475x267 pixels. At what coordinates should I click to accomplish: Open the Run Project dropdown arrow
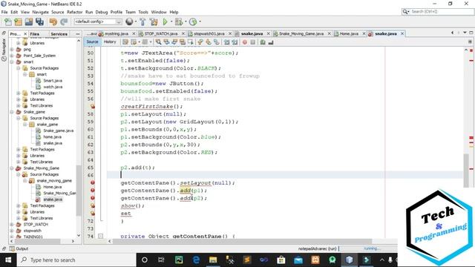click(171, 22)
